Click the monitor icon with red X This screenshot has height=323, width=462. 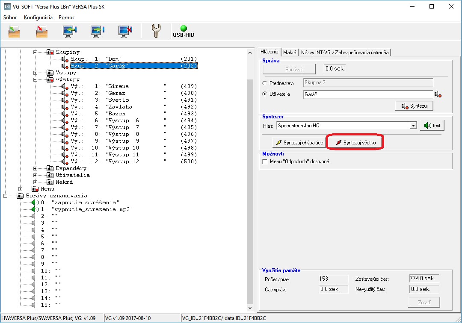125,31
